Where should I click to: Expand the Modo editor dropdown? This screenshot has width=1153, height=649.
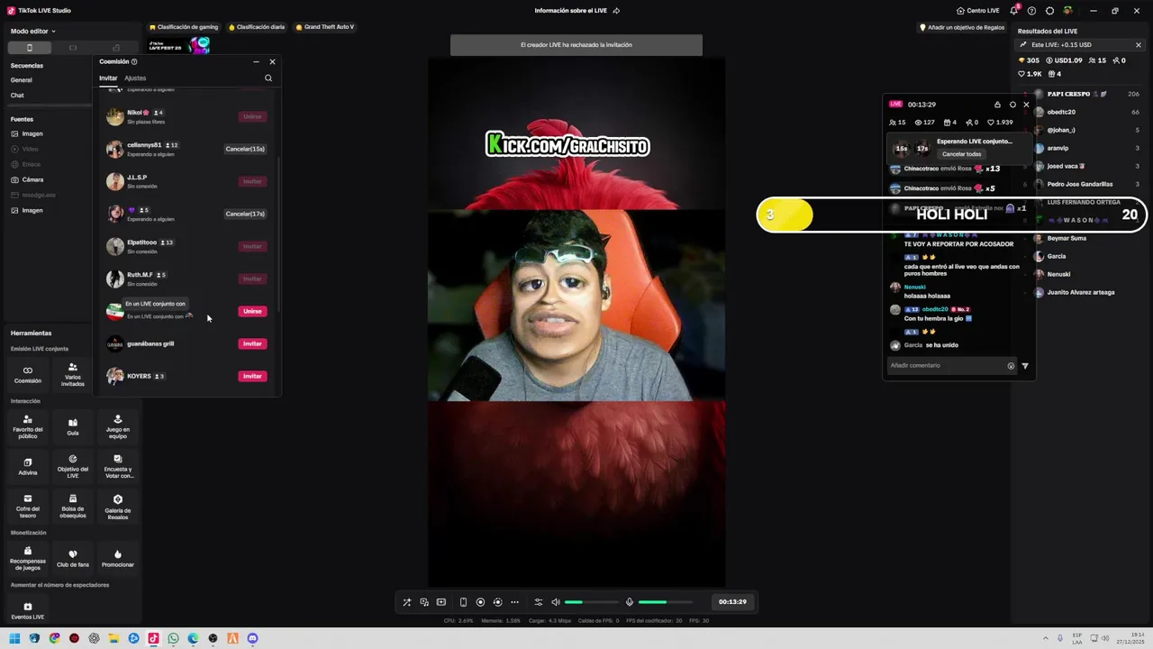tap(32, 32)
